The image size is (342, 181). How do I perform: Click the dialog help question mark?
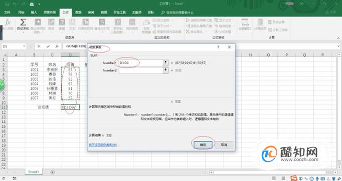coord(218,47)
